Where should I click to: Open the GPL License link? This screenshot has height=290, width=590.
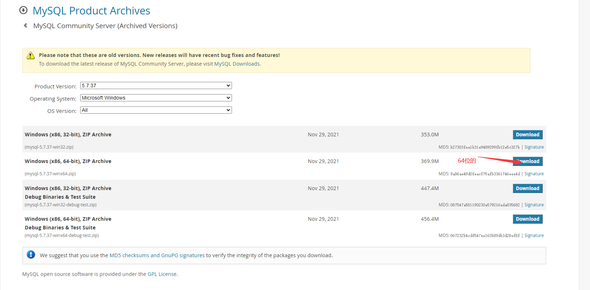point(162,274)
